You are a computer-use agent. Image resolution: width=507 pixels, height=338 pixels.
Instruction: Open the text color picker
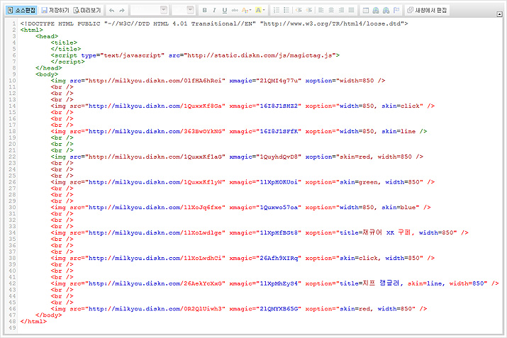click(x=246, y=11)
